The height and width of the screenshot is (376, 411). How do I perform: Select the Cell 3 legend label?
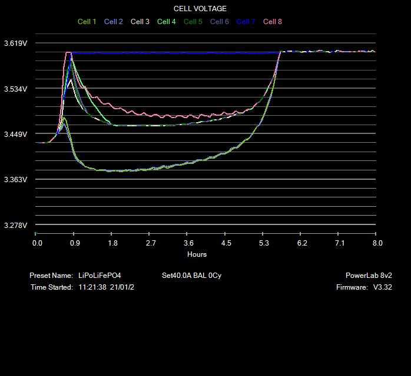tap(140, 22)
